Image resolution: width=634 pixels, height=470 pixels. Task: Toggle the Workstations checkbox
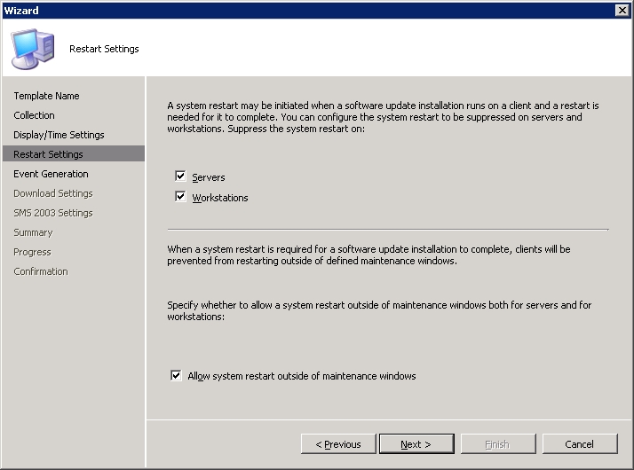pyautogui.click(x=180, y=197)
